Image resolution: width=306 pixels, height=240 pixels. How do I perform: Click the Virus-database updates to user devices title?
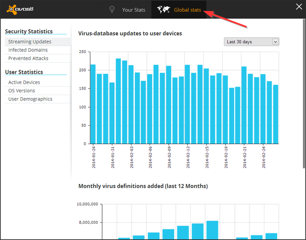(x=130, y=33)
